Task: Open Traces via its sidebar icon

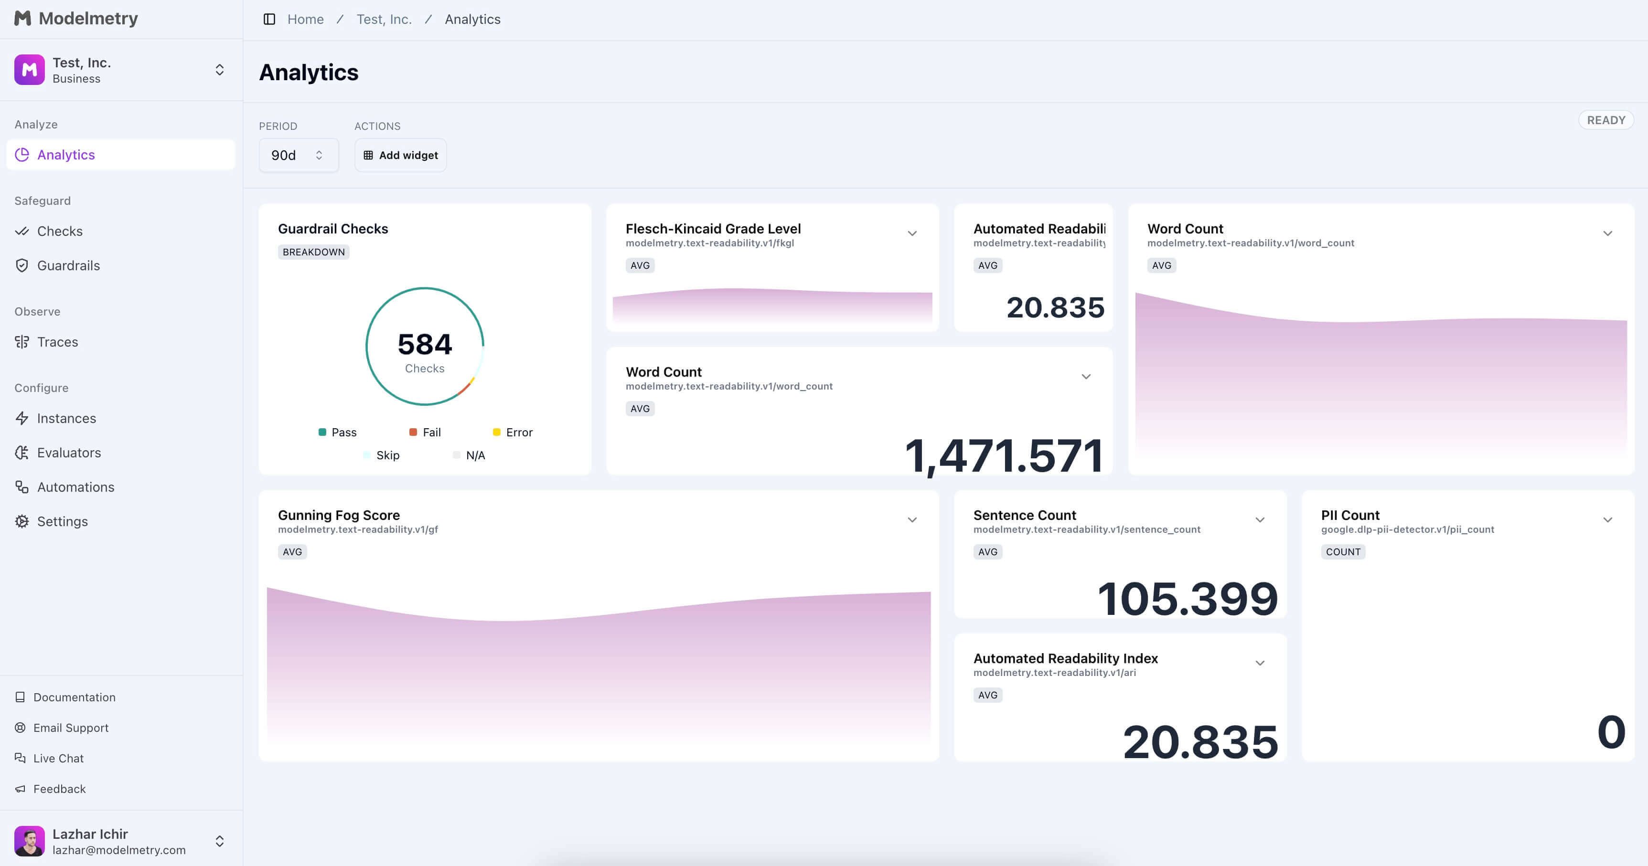Action: pos(22,341)
